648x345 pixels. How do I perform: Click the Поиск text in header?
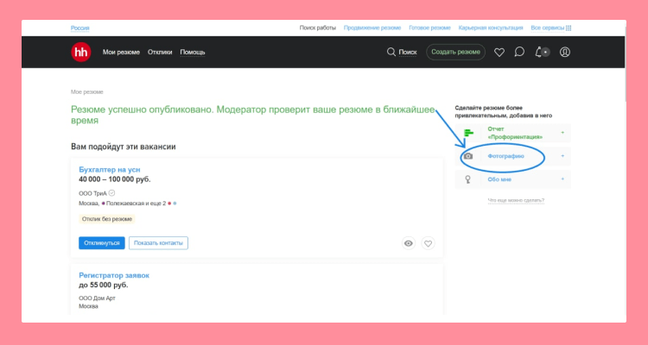click(408, 53)
